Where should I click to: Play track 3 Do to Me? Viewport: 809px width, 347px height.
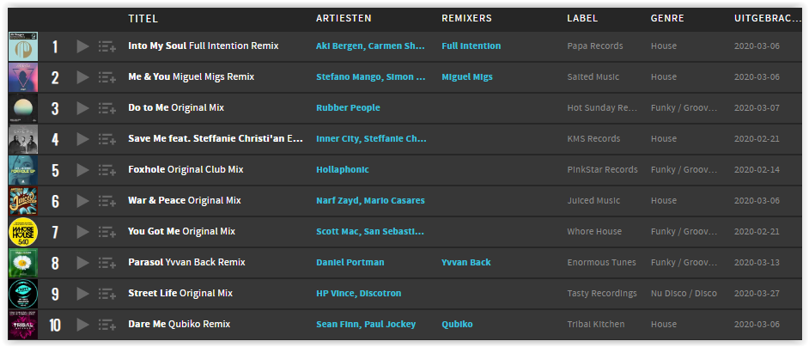pos(82,108)
